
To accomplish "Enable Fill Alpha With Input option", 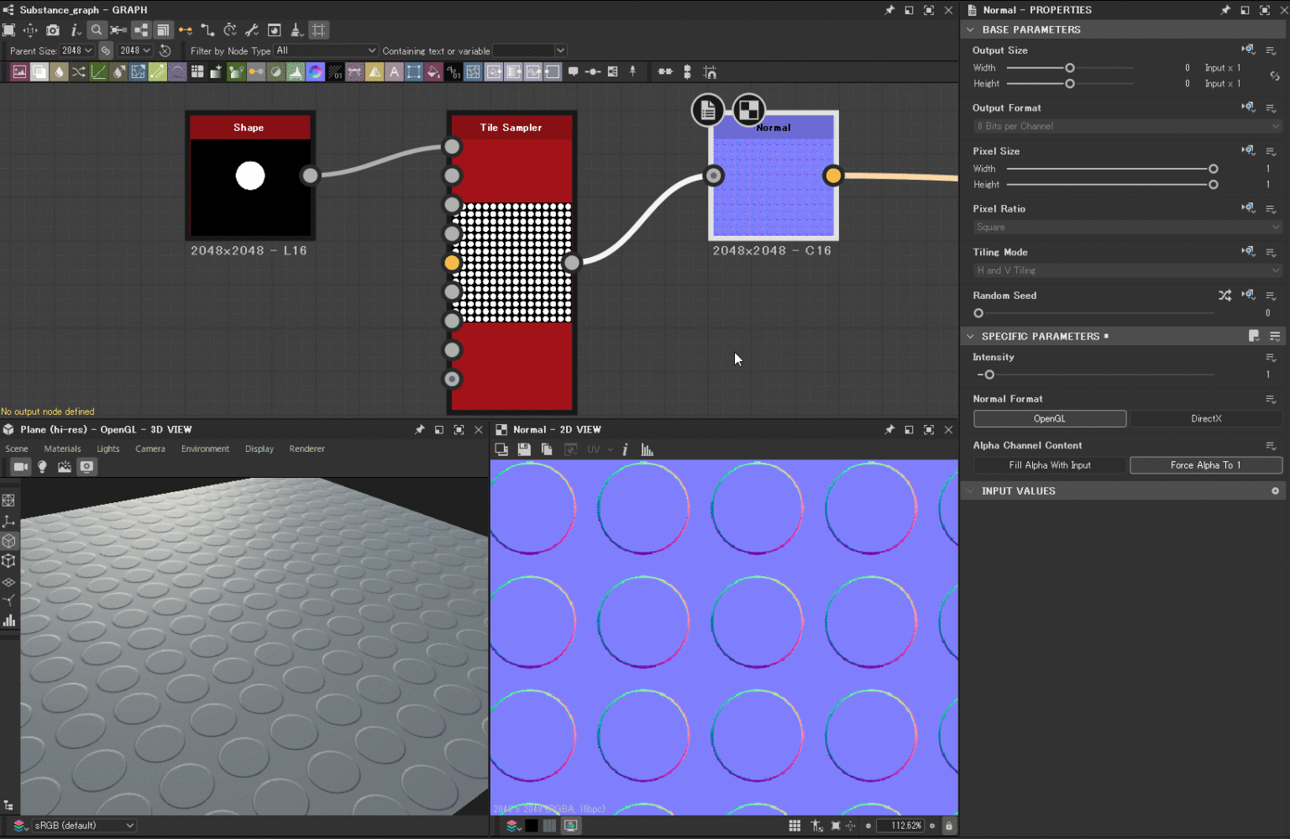I will coord(1049,464).
